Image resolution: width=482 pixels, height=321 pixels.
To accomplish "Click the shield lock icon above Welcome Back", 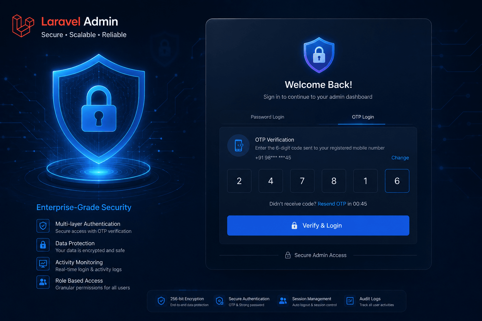I will click(319, 55).
